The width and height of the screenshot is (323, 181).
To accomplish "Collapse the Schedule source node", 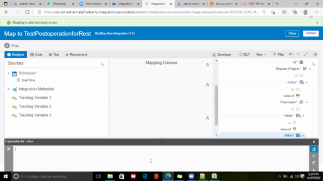I will pyautogui.click(x=9, y=73).
